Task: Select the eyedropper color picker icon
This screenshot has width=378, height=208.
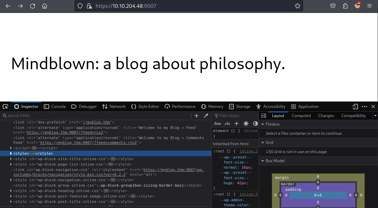Action: click(x=206, y=116)
